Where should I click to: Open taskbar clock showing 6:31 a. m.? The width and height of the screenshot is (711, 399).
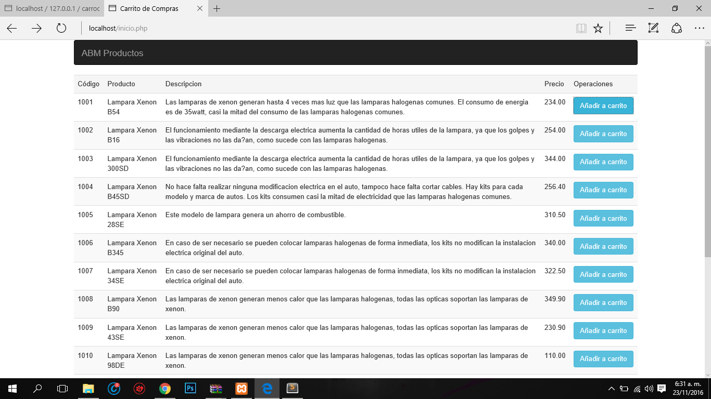687,389
